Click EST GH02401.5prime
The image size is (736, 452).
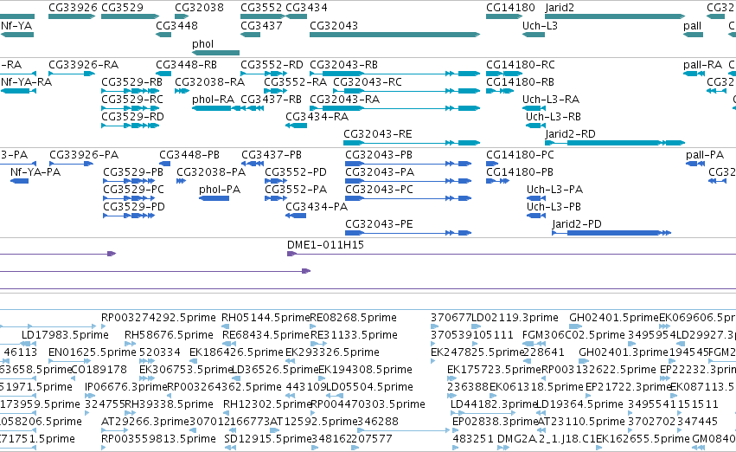coord(614,318)
